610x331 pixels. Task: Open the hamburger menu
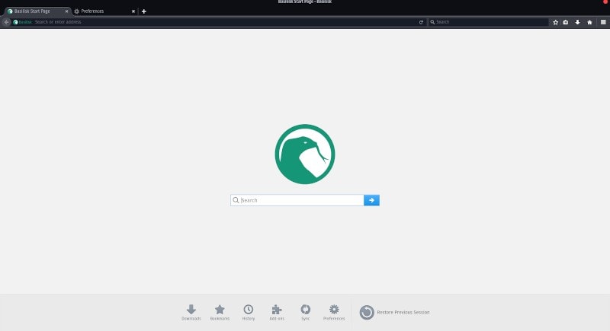click(603, 22)
